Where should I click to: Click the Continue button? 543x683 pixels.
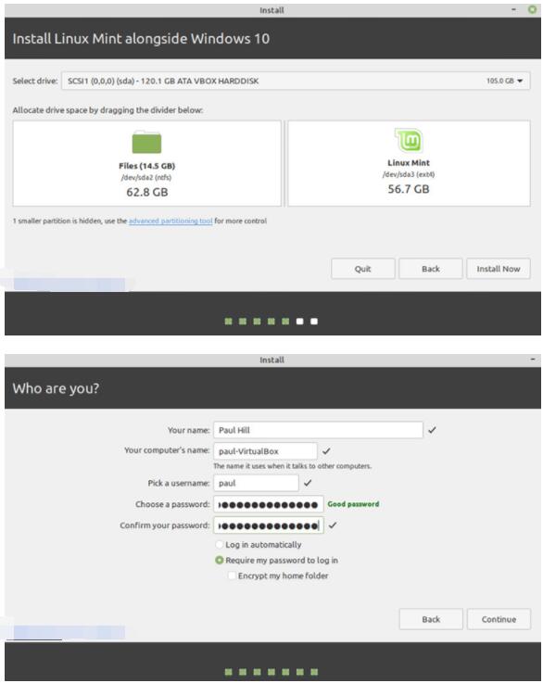coord(499,619)
